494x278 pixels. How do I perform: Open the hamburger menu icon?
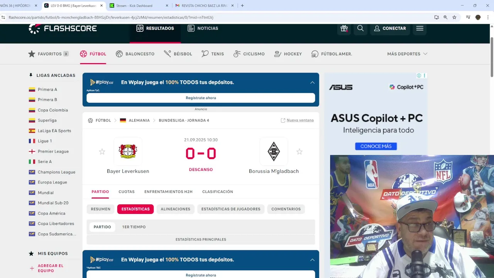pos(420,28)
